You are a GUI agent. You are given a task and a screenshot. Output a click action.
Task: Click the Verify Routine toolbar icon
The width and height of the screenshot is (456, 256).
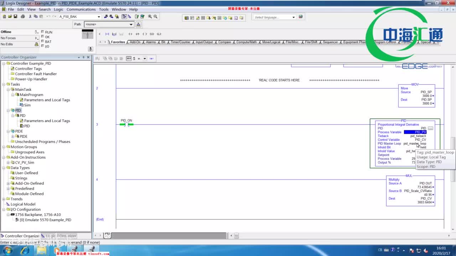pyautogui.click(x=137, y=16)
